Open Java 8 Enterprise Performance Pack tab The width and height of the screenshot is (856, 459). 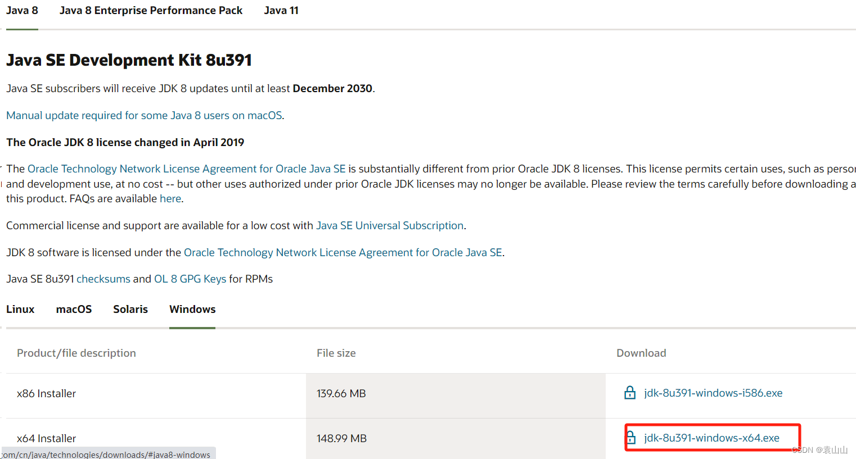(x=151, y=11)
